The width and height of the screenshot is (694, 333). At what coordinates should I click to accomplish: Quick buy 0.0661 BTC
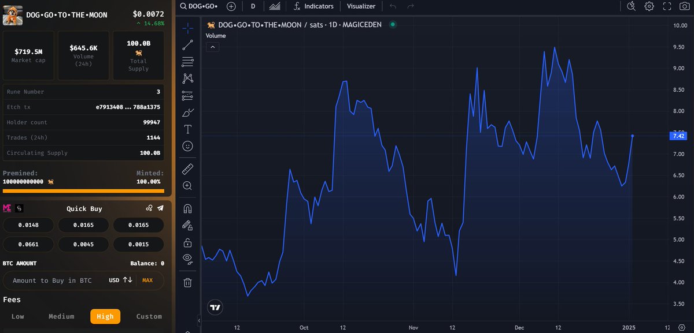28,244
